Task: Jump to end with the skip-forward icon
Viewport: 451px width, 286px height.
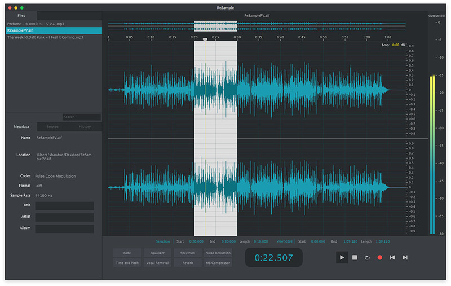Action: (405, 257)
